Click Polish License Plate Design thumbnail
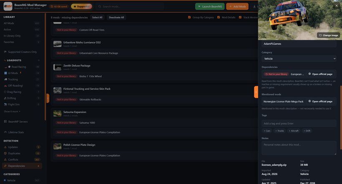Viewport: 342px width, 184px height. [x=58, y=147]
